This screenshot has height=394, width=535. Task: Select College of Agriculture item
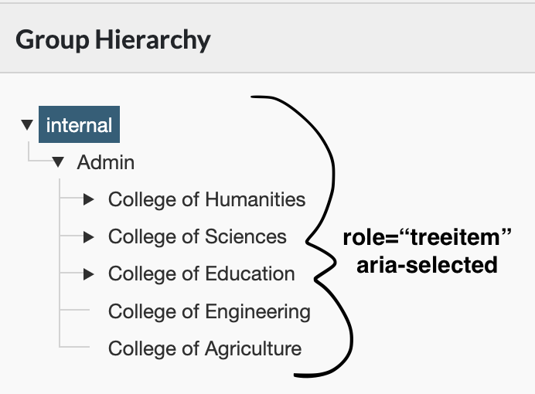[205, 348]
